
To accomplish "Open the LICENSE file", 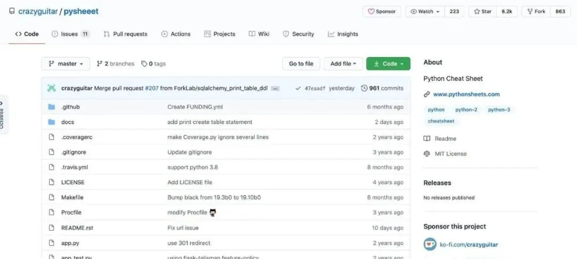I will tap(73, 182).
